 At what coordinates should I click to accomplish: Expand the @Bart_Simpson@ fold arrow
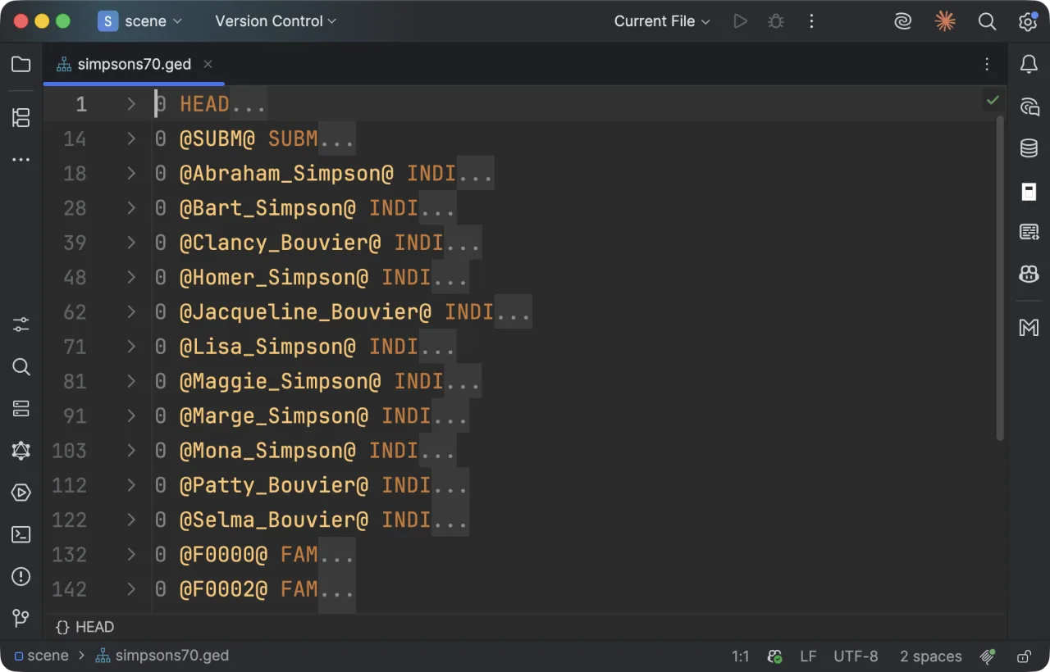pyautogui.click(x=131, y=208)
